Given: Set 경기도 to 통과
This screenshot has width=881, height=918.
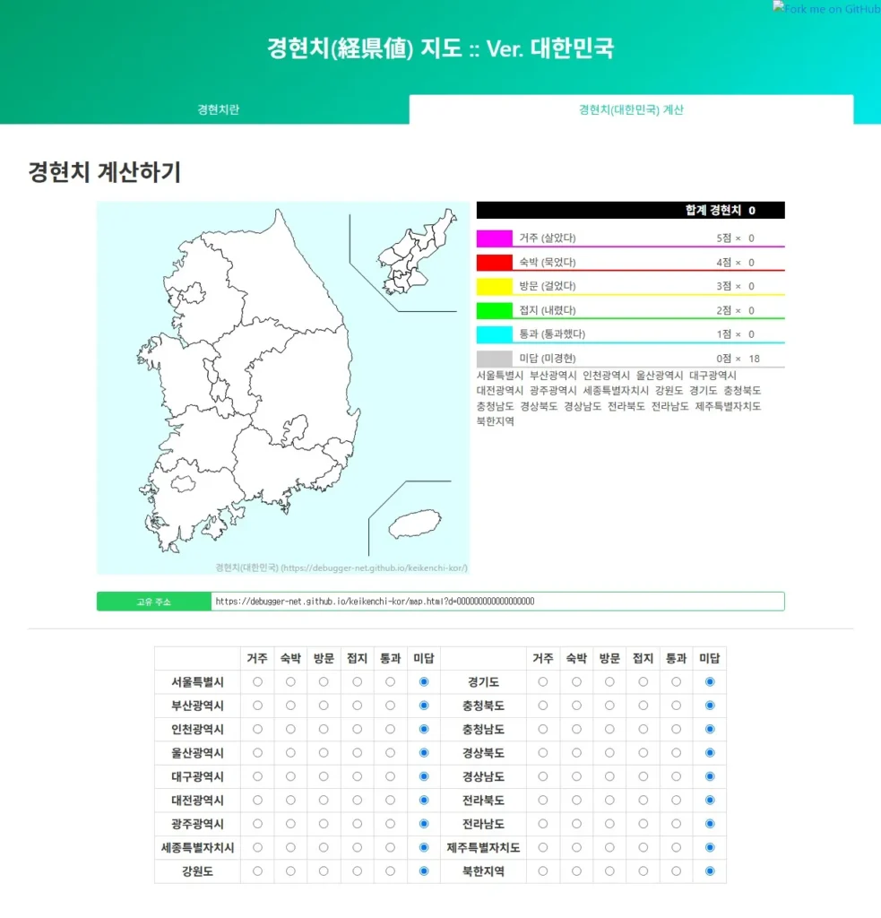Looking at the screenshot, I should pyautogui.click(x=676, y=682).
